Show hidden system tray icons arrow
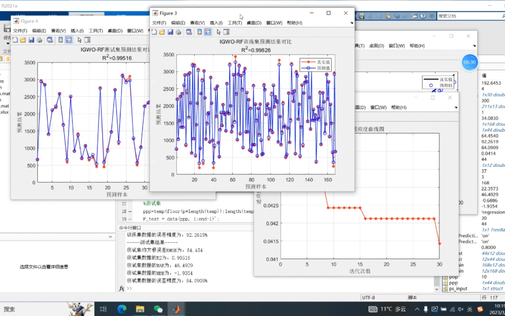This screenshot has width=505, height=316. (417, 309)
